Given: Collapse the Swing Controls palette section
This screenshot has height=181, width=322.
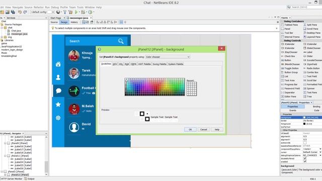Looking at the screenshot, I should (283, 41).
